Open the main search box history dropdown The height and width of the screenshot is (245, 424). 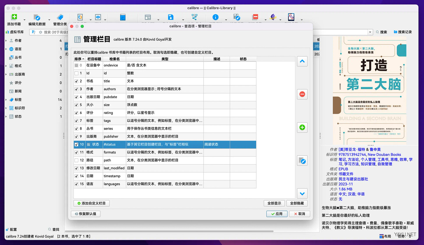pos(370,32)
